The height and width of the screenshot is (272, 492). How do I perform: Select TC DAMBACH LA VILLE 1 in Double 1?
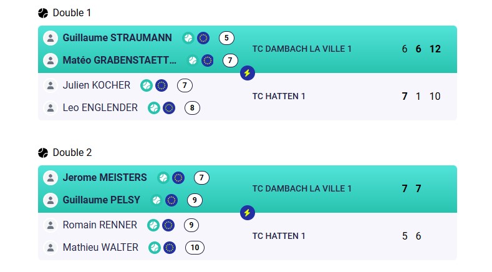coord(302,49)
